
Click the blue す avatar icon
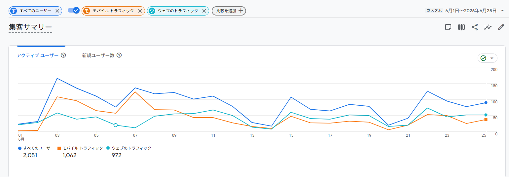point(14,11)
